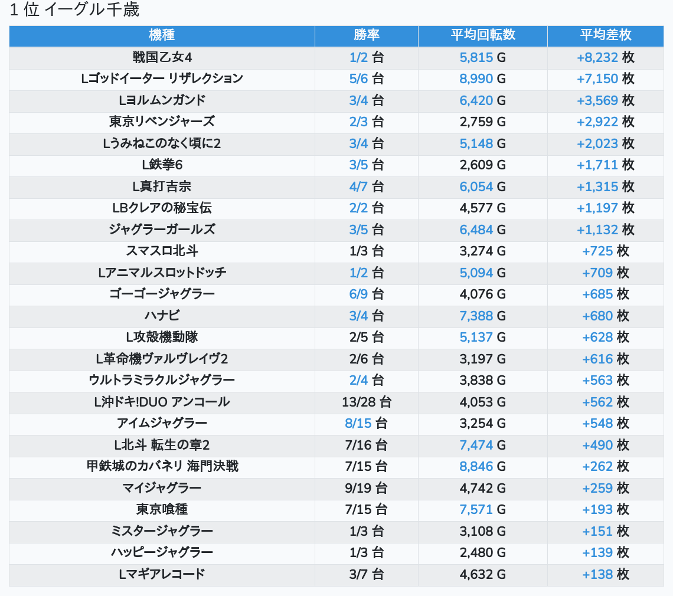Screen dimensions: 673x596
Task: Select the 東京リベンジャーズ machine cell
Action: 162,122
